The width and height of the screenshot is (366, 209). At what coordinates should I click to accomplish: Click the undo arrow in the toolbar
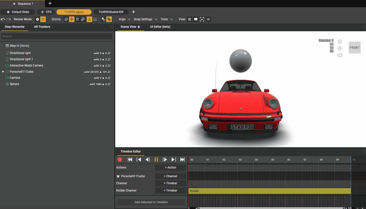[x=3, y=19]
